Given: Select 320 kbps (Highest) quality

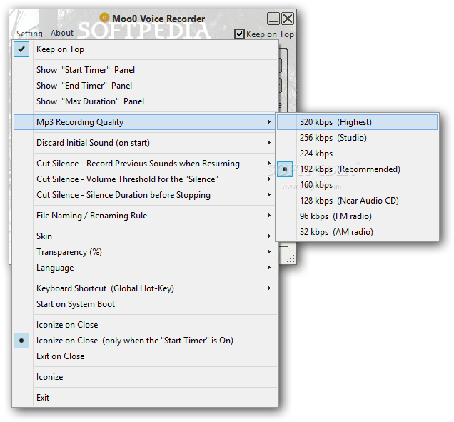Looking at the screenshot, I should [357, 122].
